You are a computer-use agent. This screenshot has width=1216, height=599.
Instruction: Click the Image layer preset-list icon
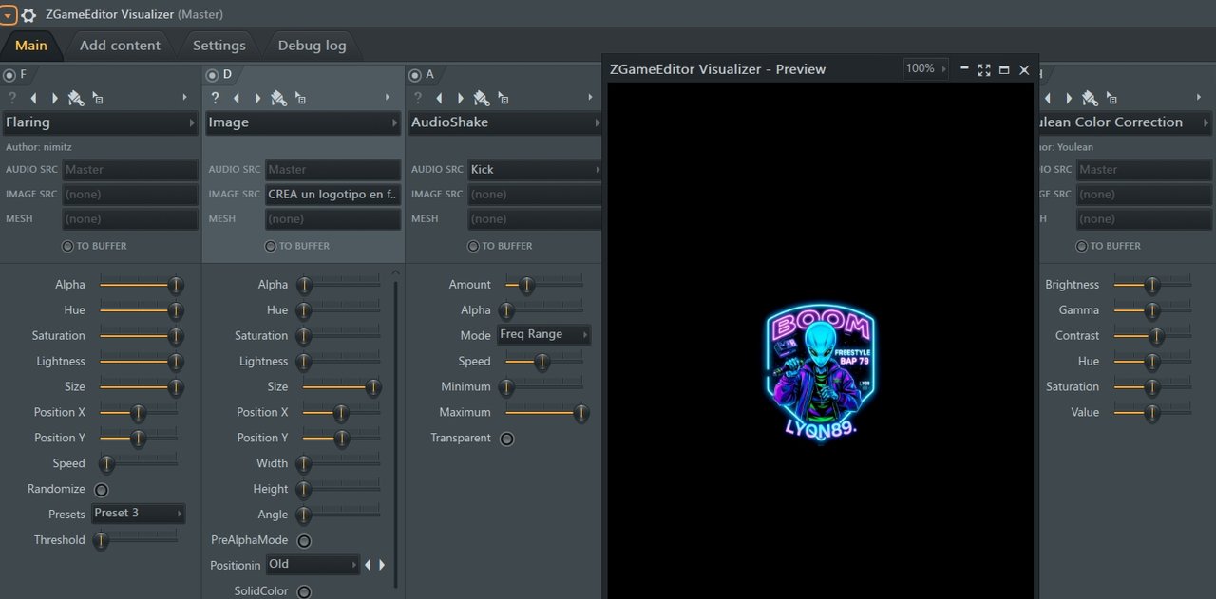click(300, 98)
